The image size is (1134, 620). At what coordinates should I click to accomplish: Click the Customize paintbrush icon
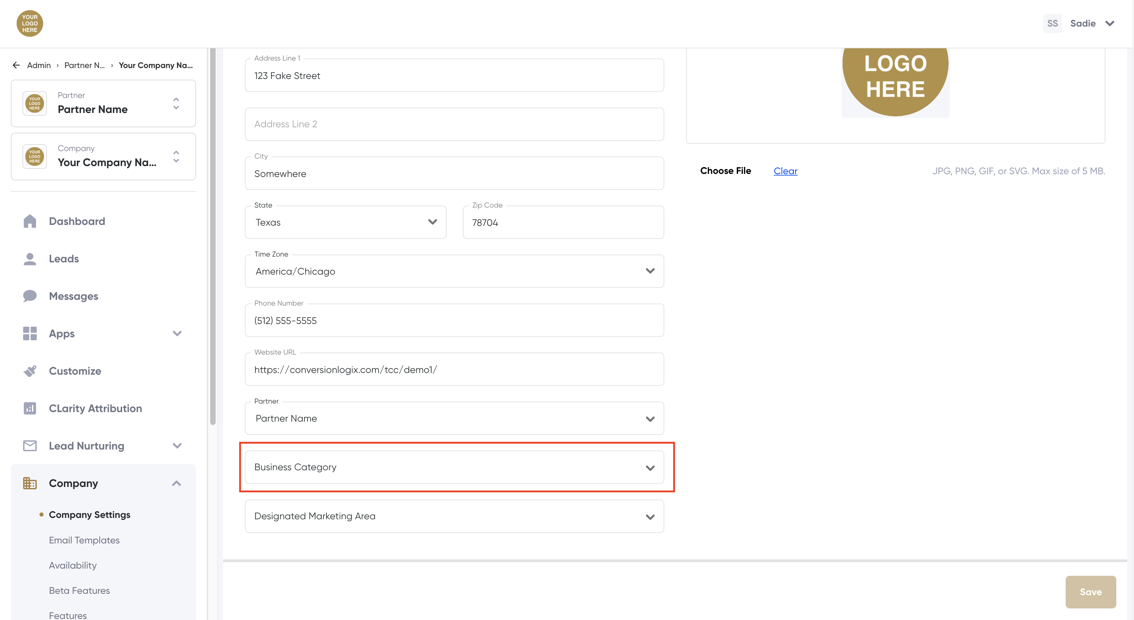pyautogui.click(x=30, y=371)
